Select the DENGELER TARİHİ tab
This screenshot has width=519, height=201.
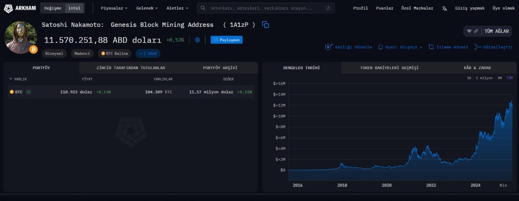point(301,68)
